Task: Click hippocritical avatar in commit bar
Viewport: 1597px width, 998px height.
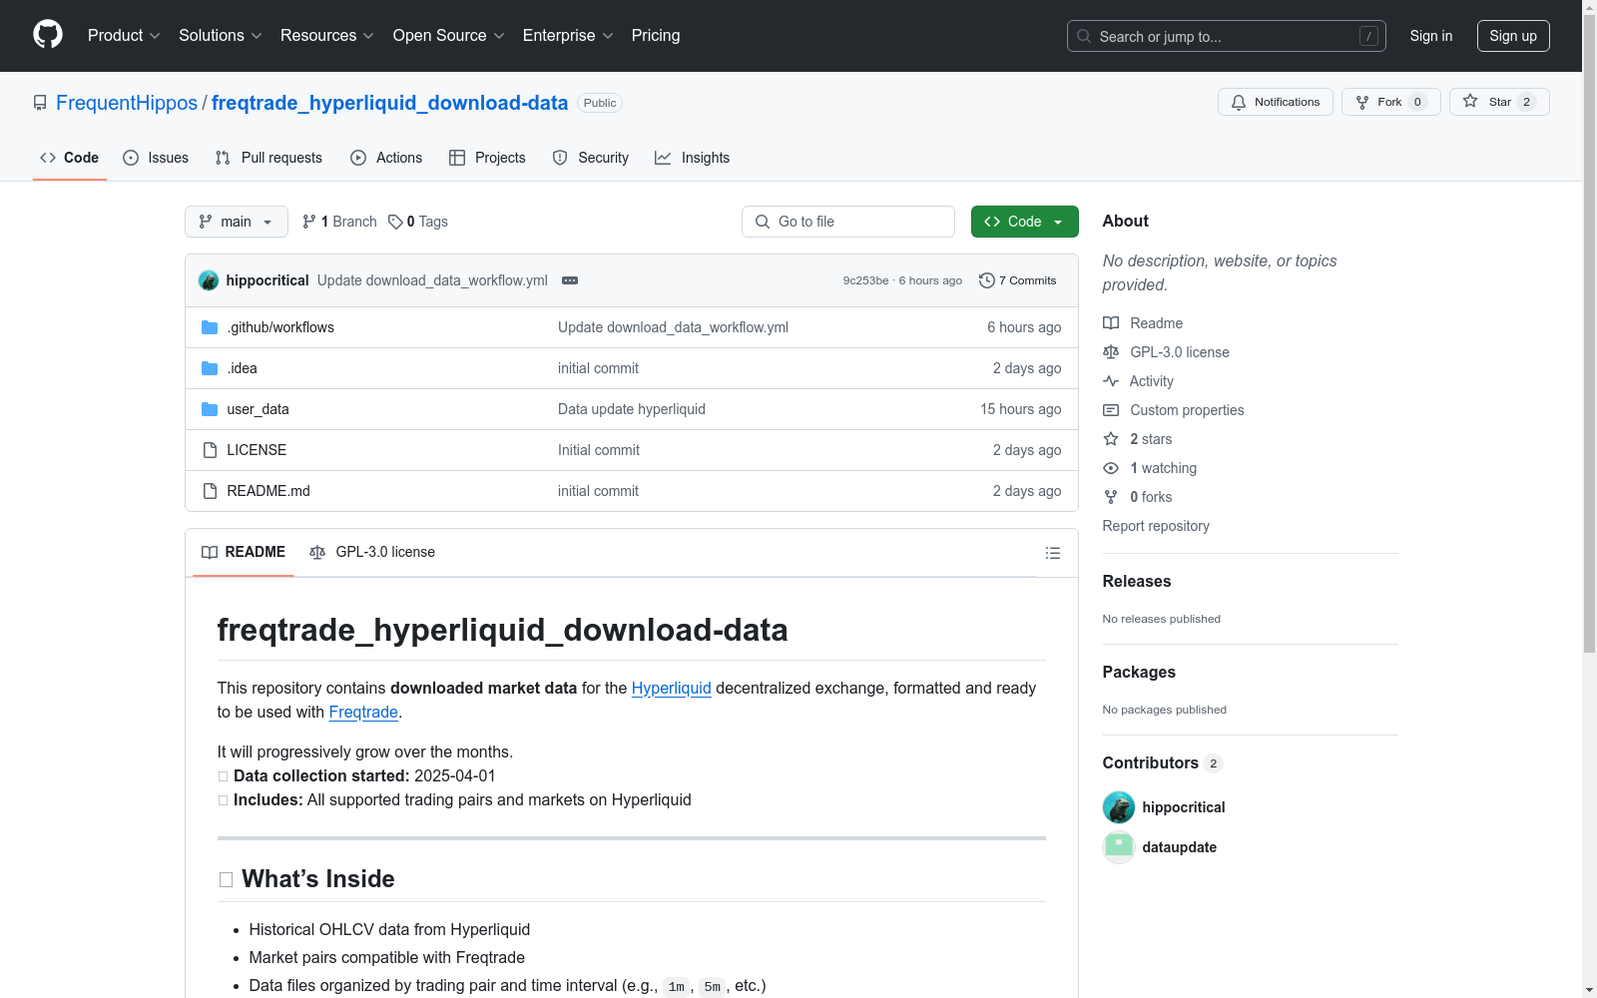Action: point(209,280)
